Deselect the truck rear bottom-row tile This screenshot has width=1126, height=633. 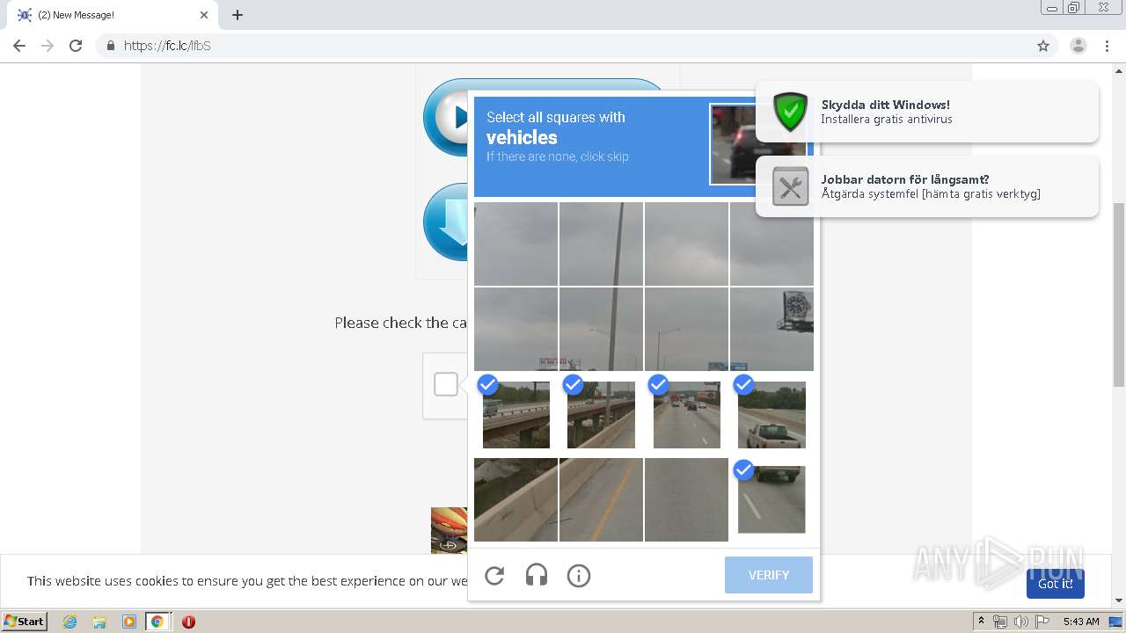coord(771,499)
